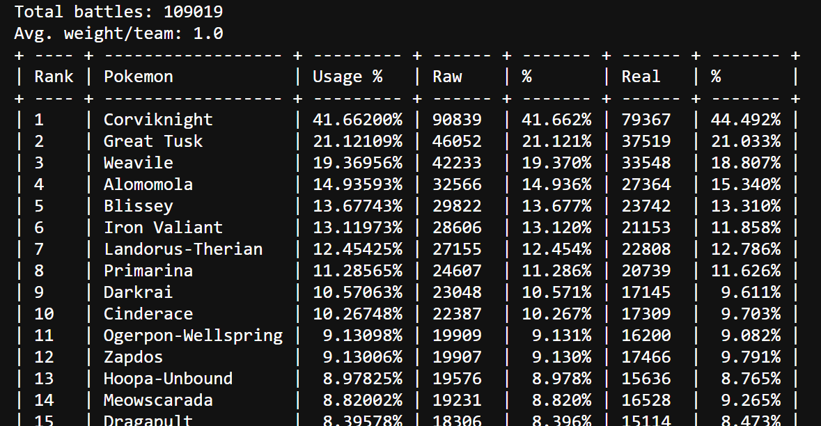Click the raw count 46052
The height and width of the screenshot is (426, 821).
(457, 141)
